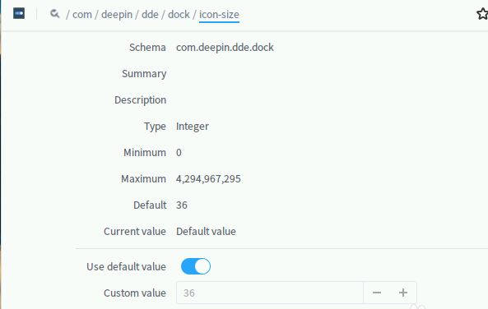This screenshot has width=488, height=309.
Task: Bookmark this key with the star icon
Action: [482, 14]
